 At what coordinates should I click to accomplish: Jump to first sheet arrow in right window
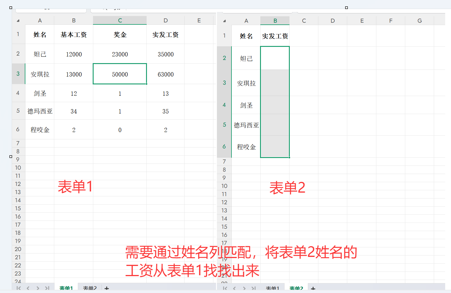pos(225,288)
